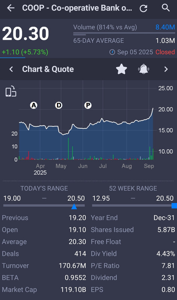This screenshot has height=300, width=177.
Task: Go to next section chevron
Action: (x=166, y=69)
